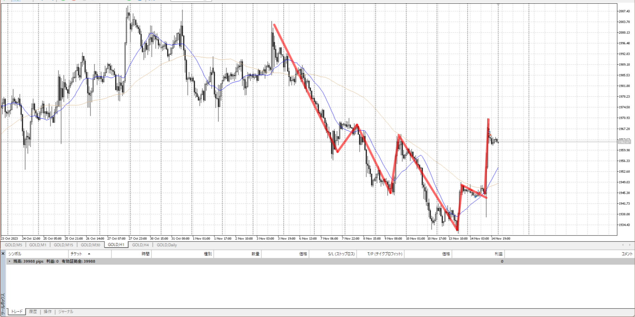The width and height of the screenshot is (635, 317).
Task: Select the 残高 balance summary row
Action: (x=54, y=261)
